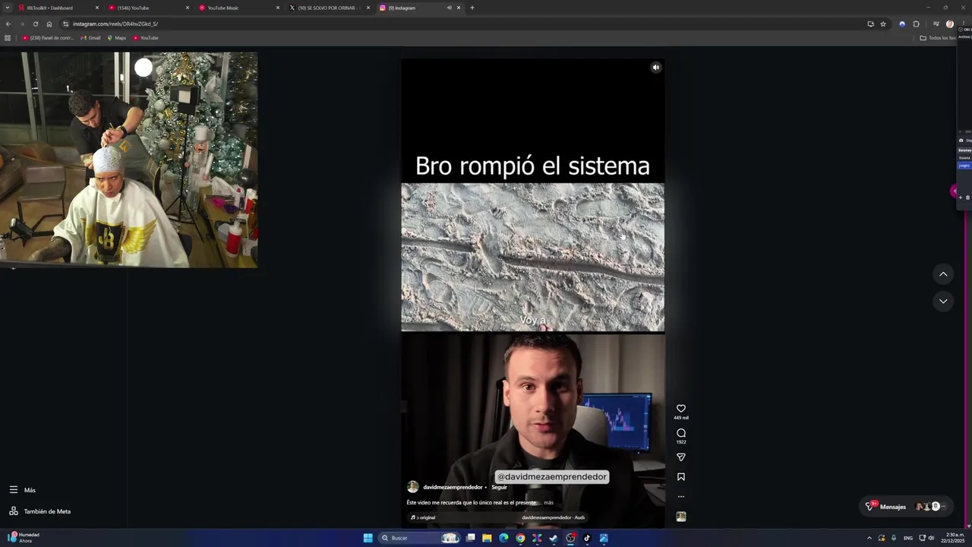Go back in browser history
Image resolution: width=972 pixels, height=547 pixels.
(8, 24)
